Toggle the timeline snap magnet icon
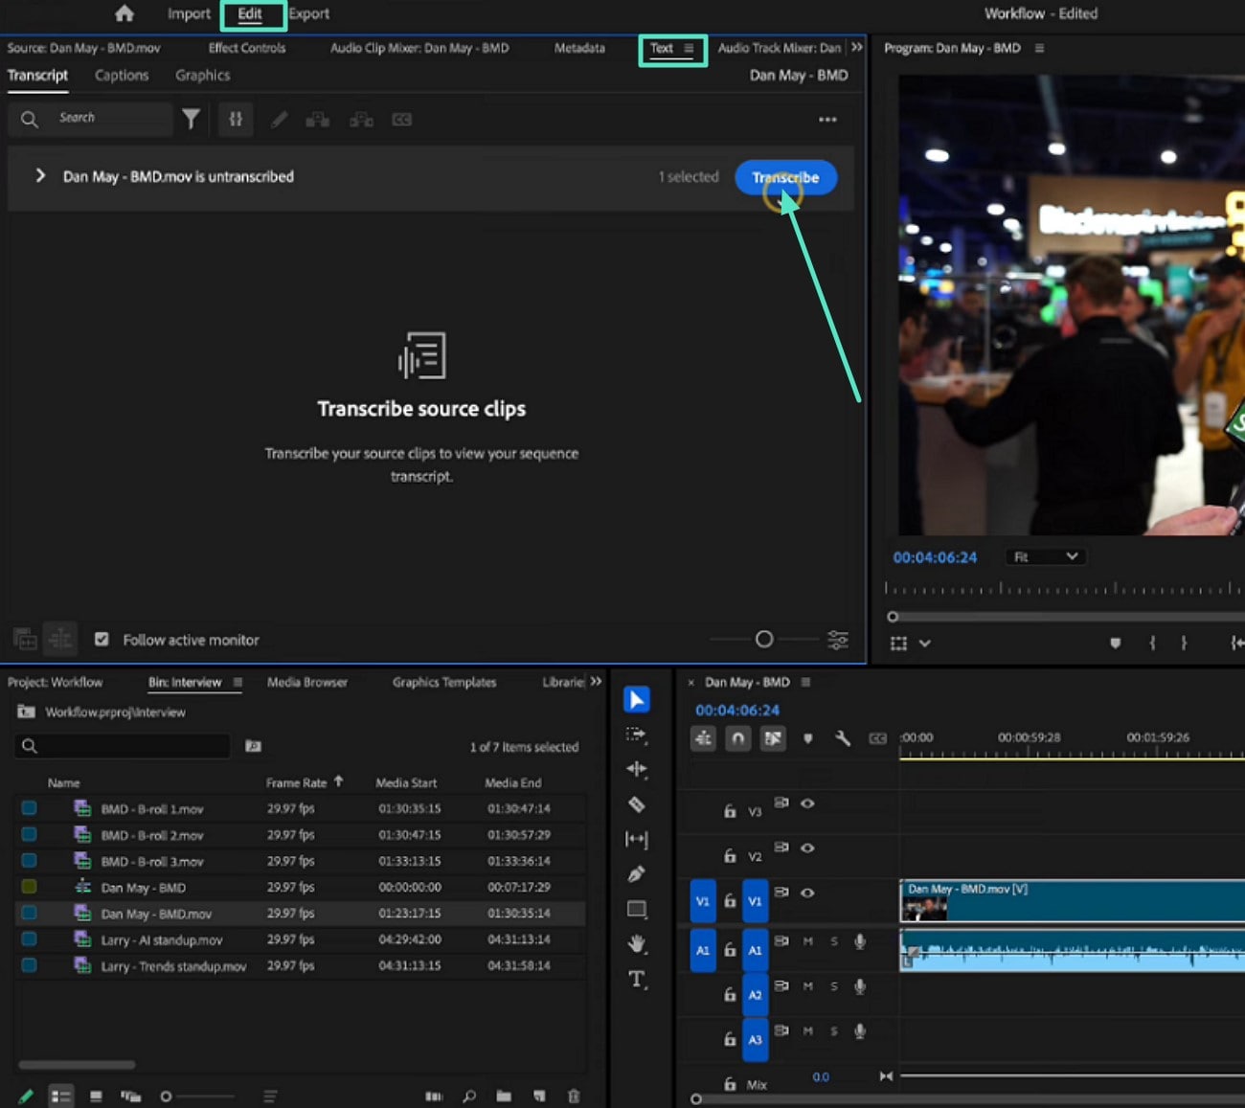The height and width of the screenshot is (1108, 1245). click(x=737, y=738)
